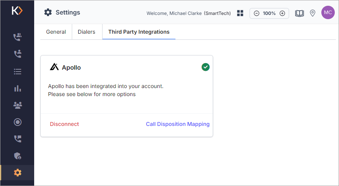Click the Welcome, Michael Clarke text
The height and width of the screenshot is (186, 339).
click(x=174, y=13)
